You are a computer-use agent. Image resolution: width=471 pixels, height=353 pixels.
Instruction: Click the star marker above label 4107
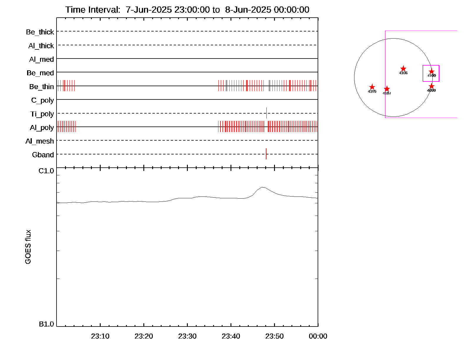[x=387, y=89]
